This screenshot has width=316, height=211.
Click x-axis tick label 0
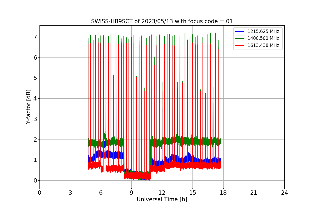39,193
